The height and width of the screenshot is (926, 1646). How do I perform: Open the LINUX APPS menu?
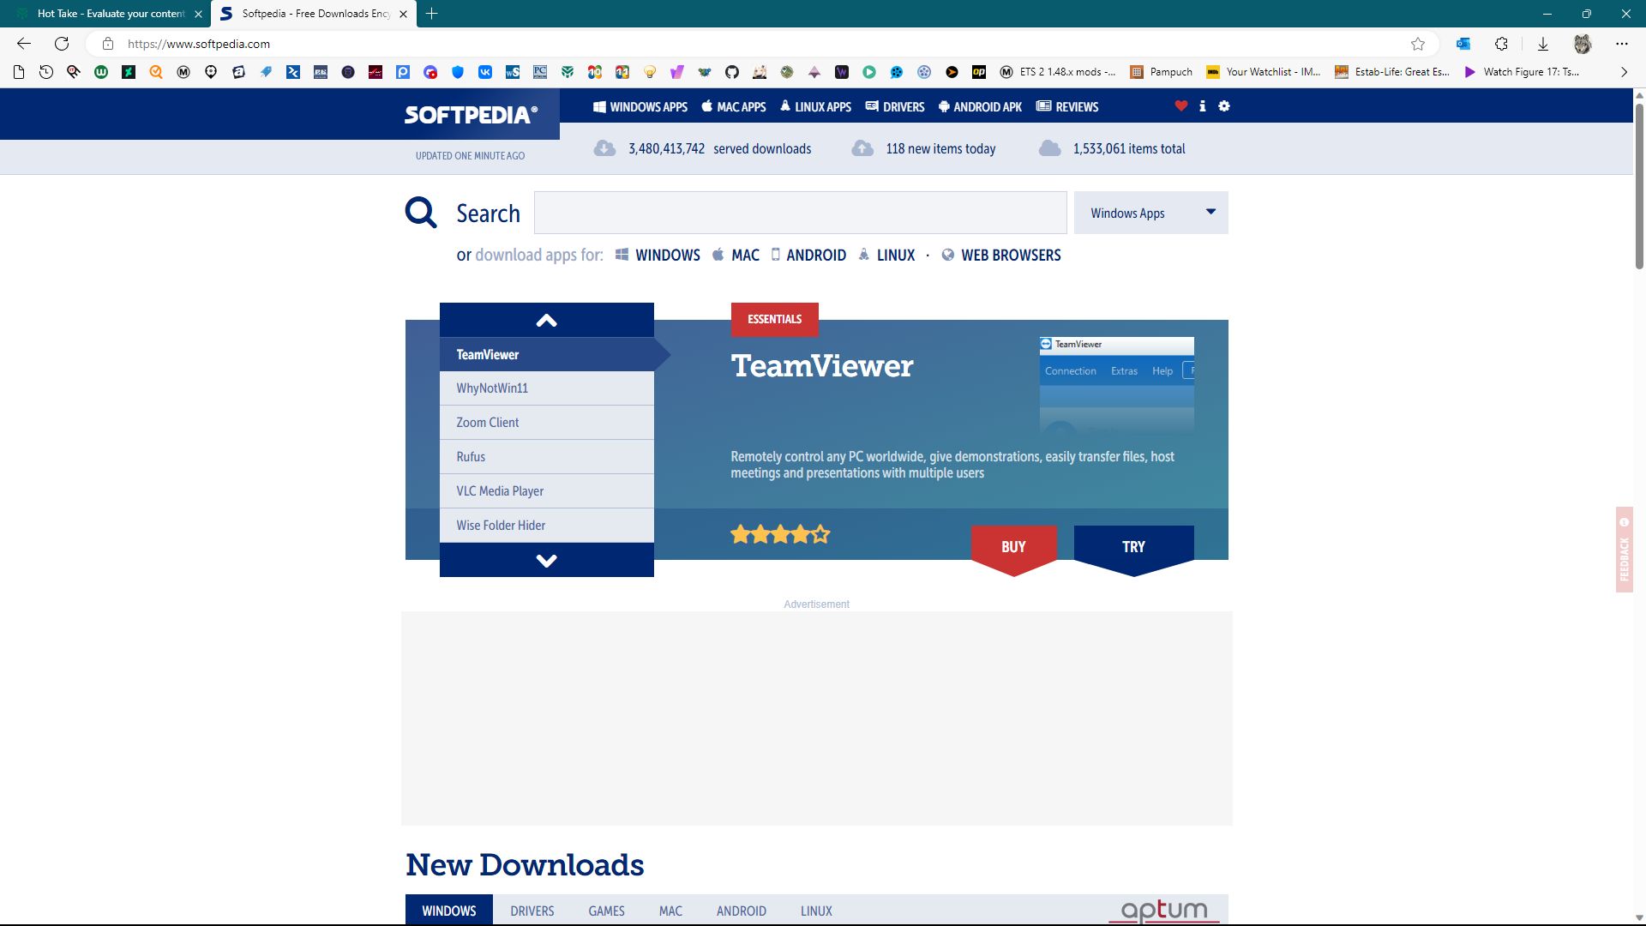[x=815, y=107]
